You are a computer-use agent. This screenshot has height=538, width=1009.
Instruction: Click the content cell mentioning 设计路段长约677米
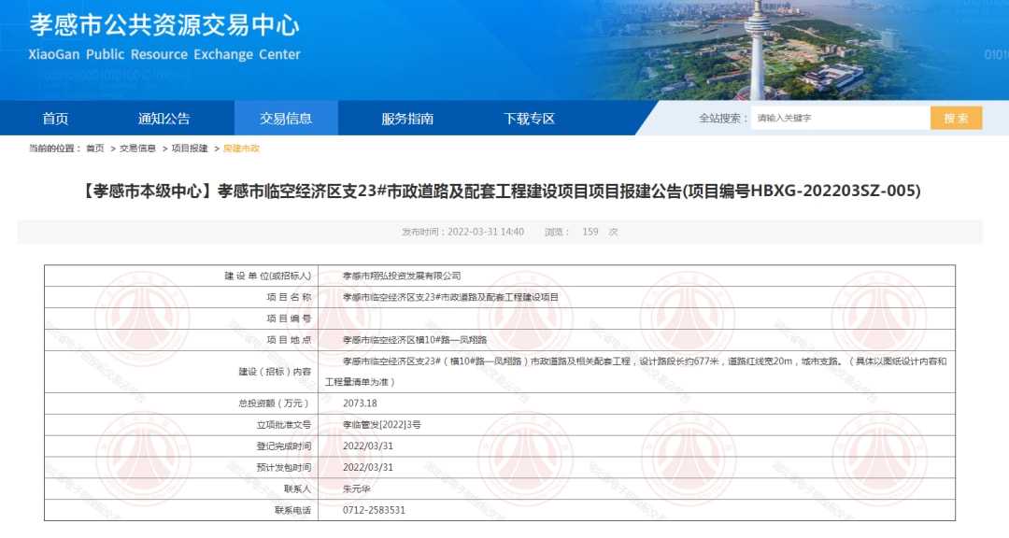tap(636, 372)
